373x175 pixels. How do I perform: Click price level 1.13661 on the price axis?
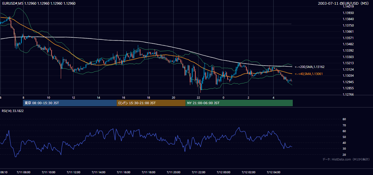pyautogui.click(x=348, y=32)
